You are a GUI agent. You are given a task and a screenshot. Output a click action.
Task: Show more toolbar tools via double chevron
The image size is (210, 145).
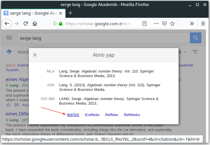192,24
